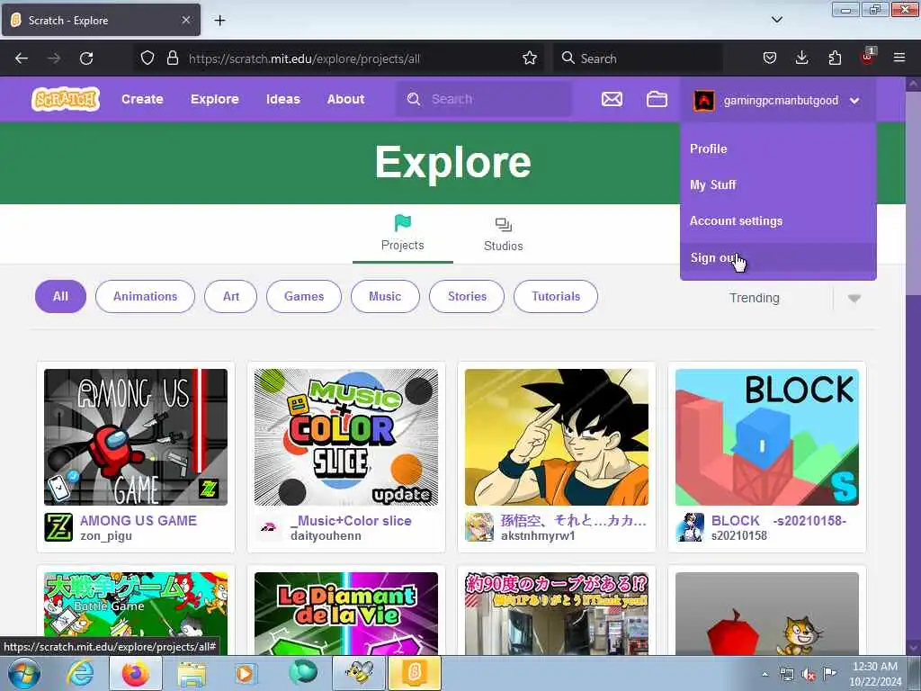This screenshot has width=921, height=691.
Task: Open the Firefox extensions puzzle icon
Action: point(835,58)
